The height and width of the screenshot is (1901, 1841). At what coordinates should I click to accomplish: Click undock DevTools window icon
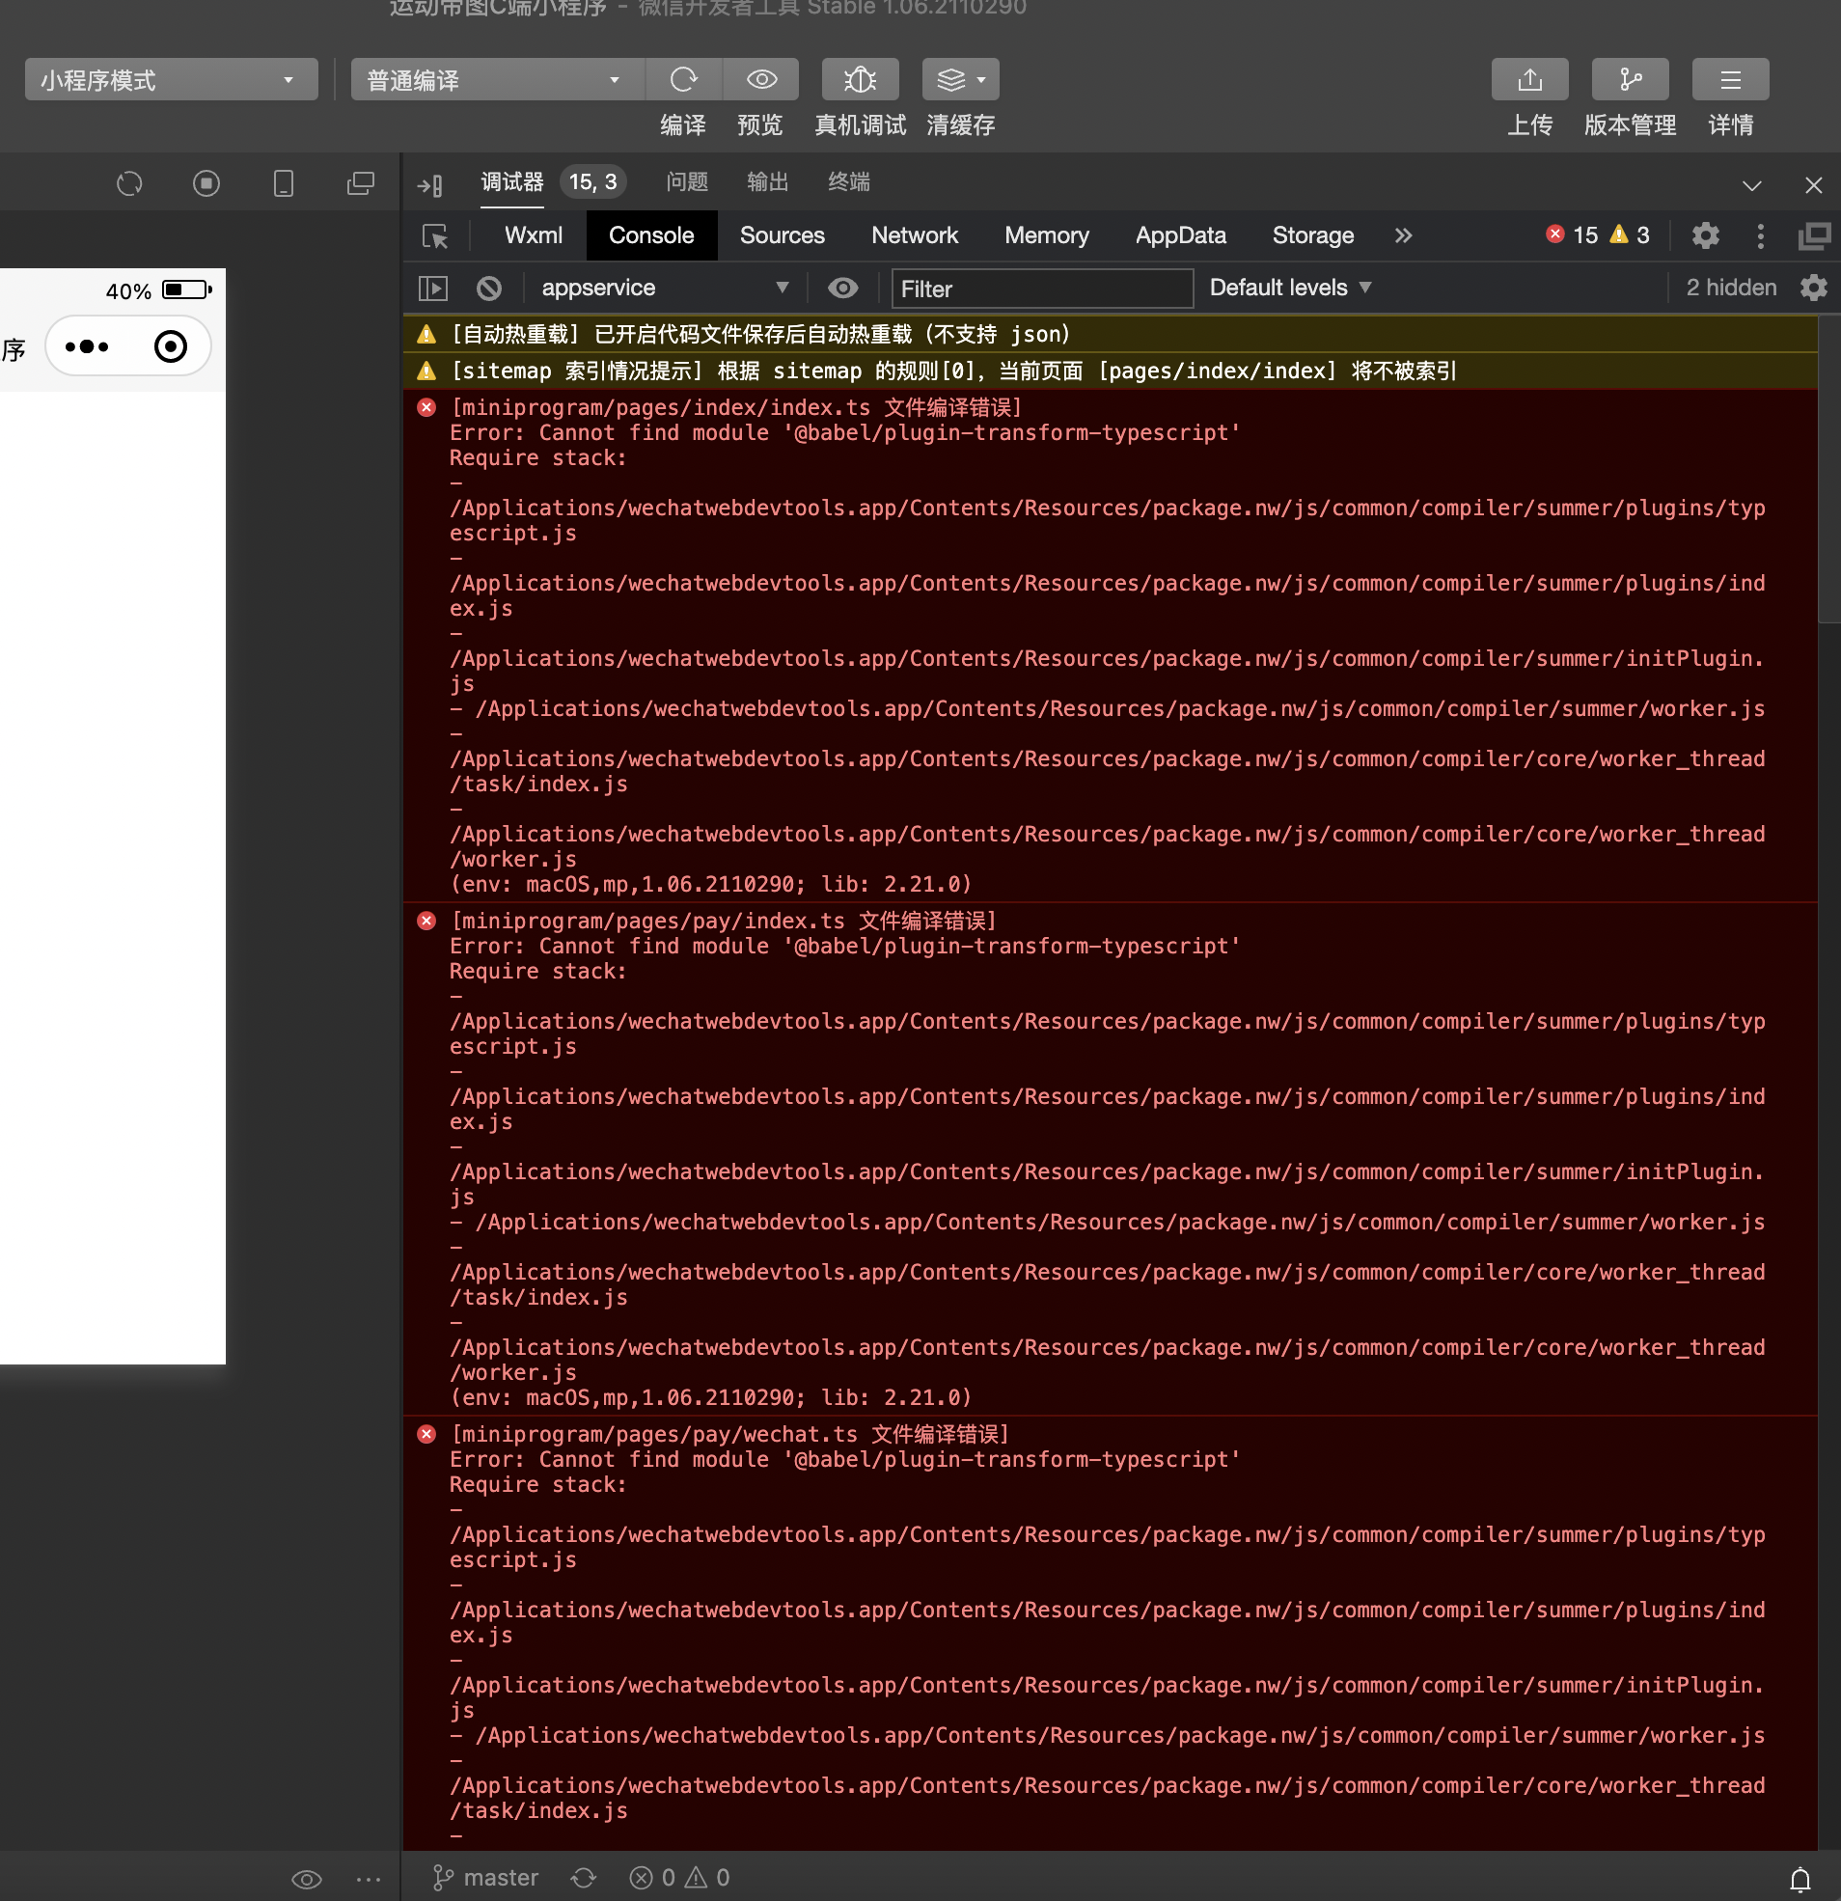pyautogui.click(x=1814, y=235)
